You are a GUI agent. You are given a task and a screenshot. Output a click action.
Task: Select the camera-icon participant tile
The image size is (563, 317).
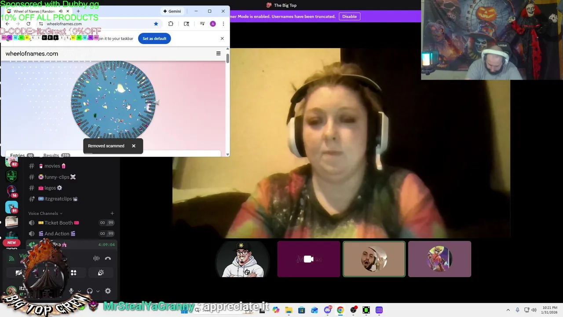[308, 259]
